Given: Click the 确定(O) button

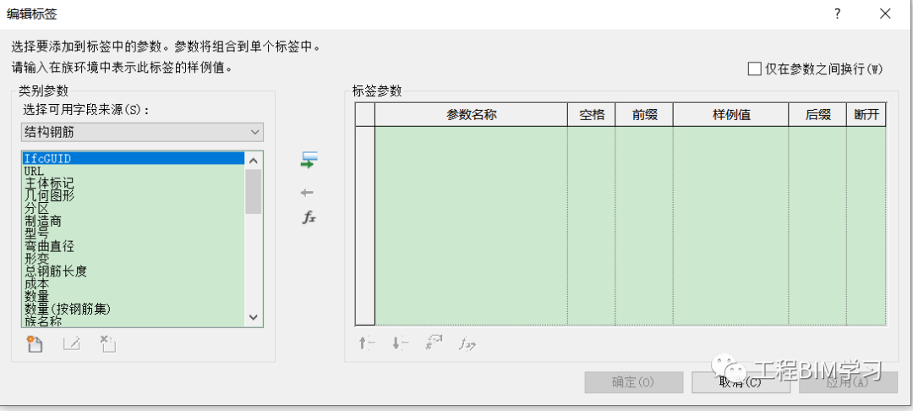Looking at the screenshot, I should [633, 382].
